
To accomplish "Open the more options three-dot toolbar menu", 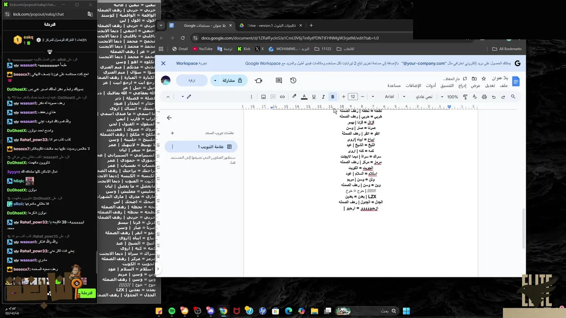I will coord(251,97).
